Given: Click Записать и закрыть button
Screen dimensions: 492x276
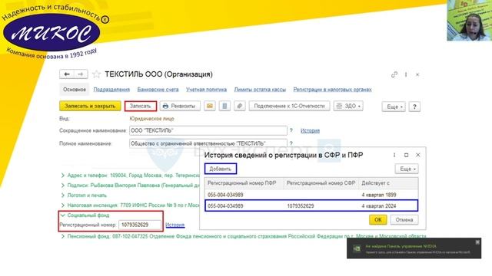Looking at the screenshot, I should pyautogui.click(x=90, y=106).
